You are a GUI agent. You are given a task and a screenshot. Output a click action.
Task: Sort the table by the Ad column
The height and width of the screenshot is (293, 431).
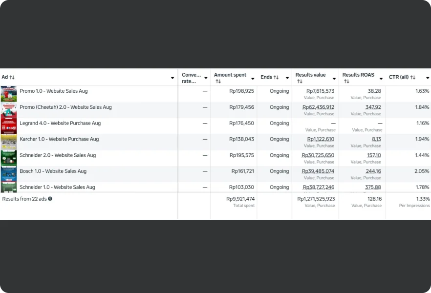point(12,77)
